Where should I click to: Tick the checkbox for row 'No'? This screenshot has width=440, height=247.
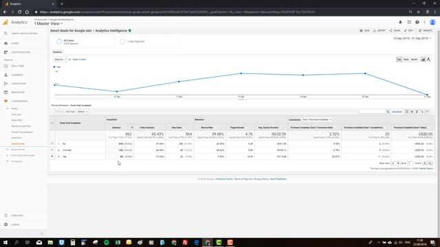[52, 143]
